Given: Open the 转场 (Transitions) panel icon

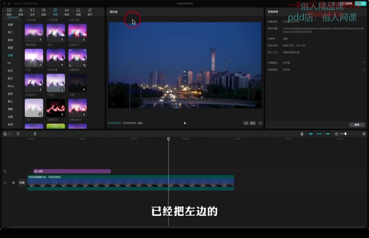Looking at the screenshot, I should pyautogui.click(x=66, y=11).
